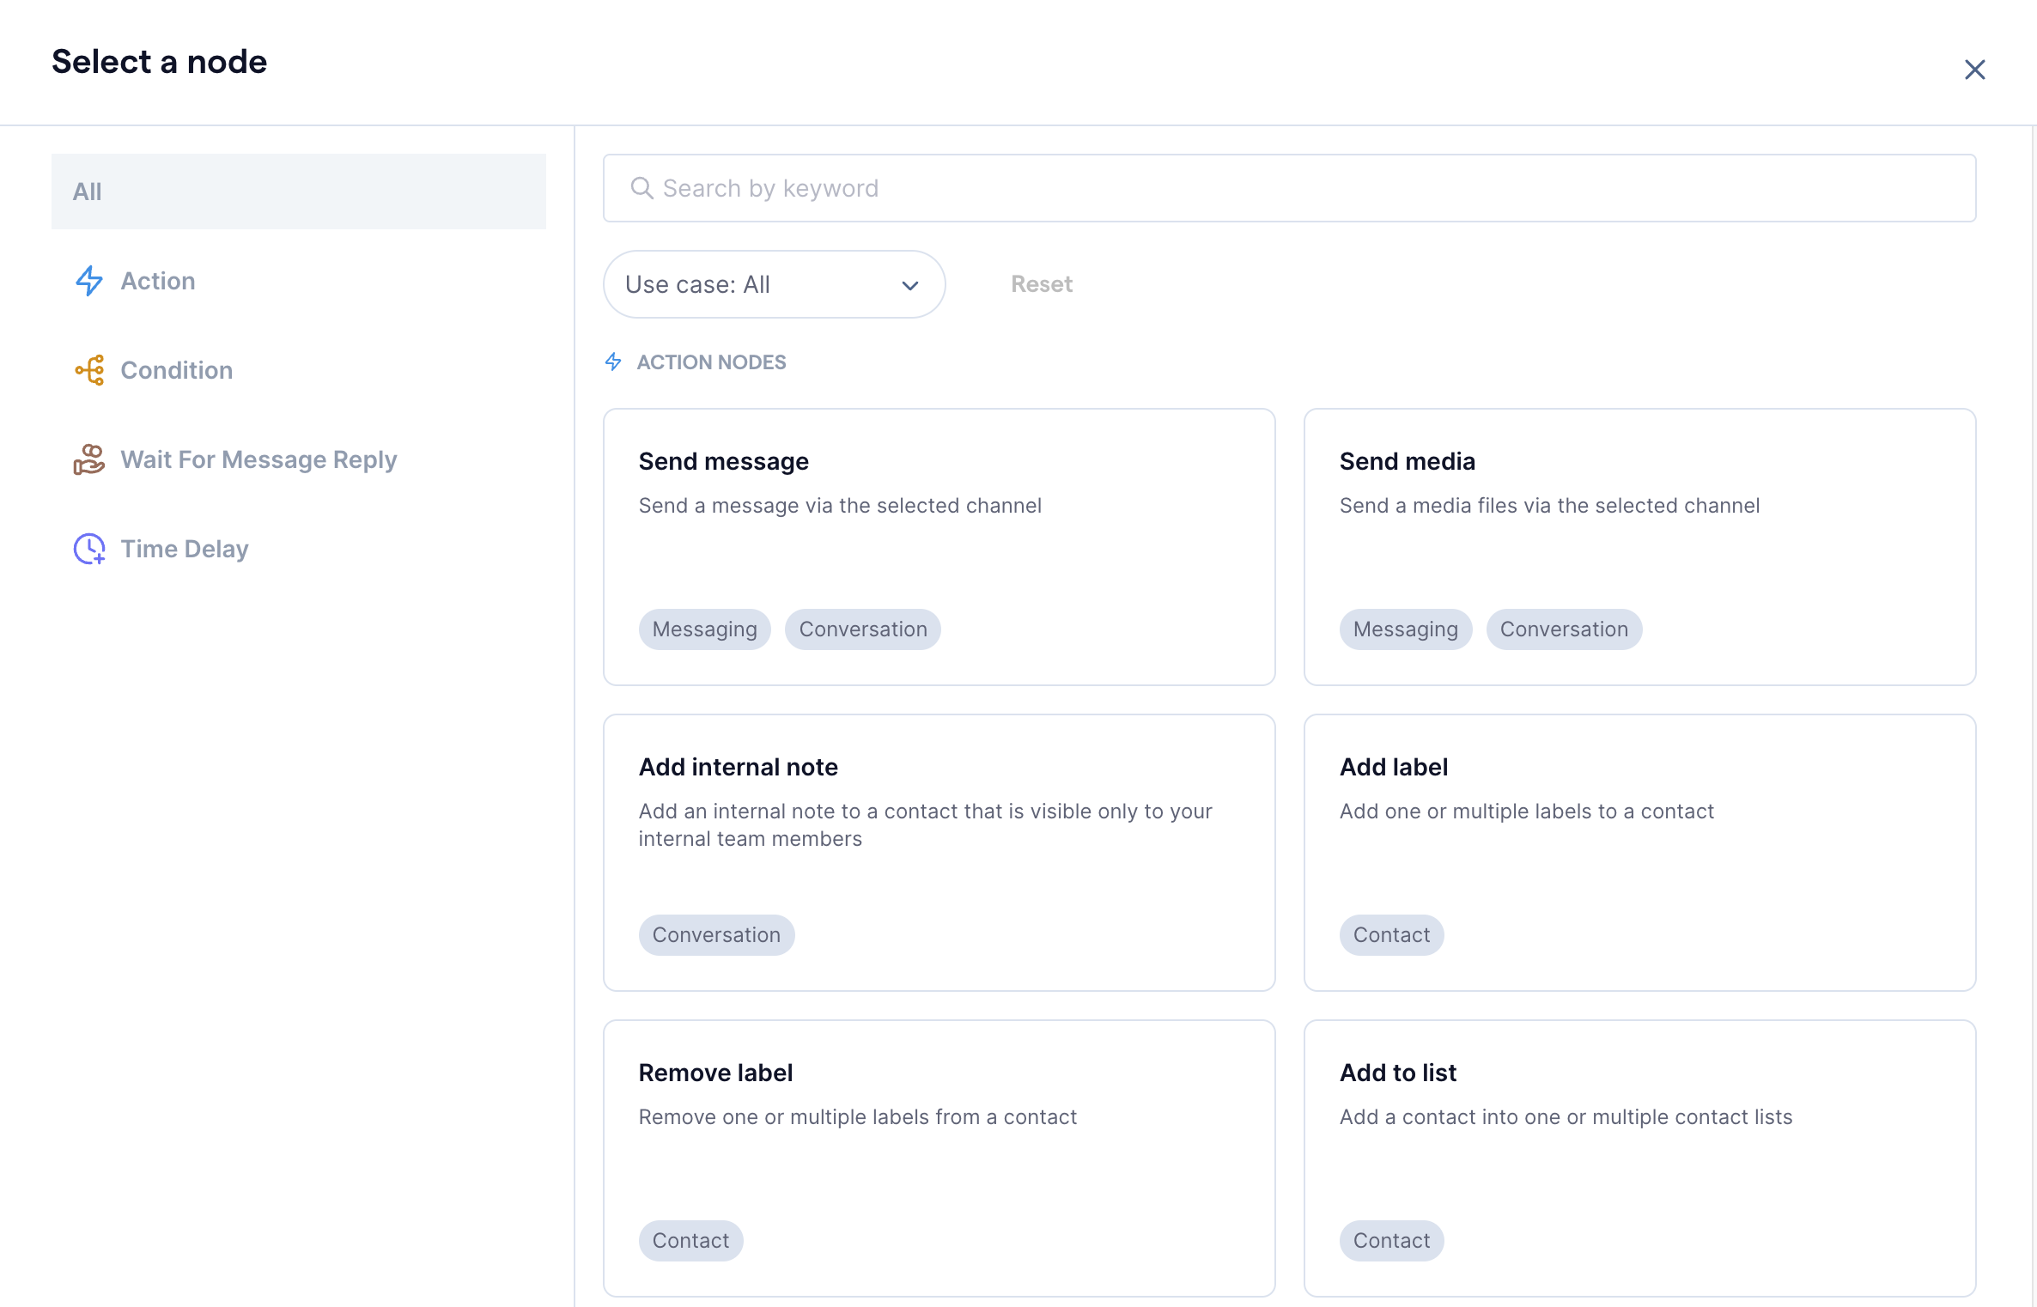Select the All category tab
The image size is (2037, 1307).
pos(298,191)
